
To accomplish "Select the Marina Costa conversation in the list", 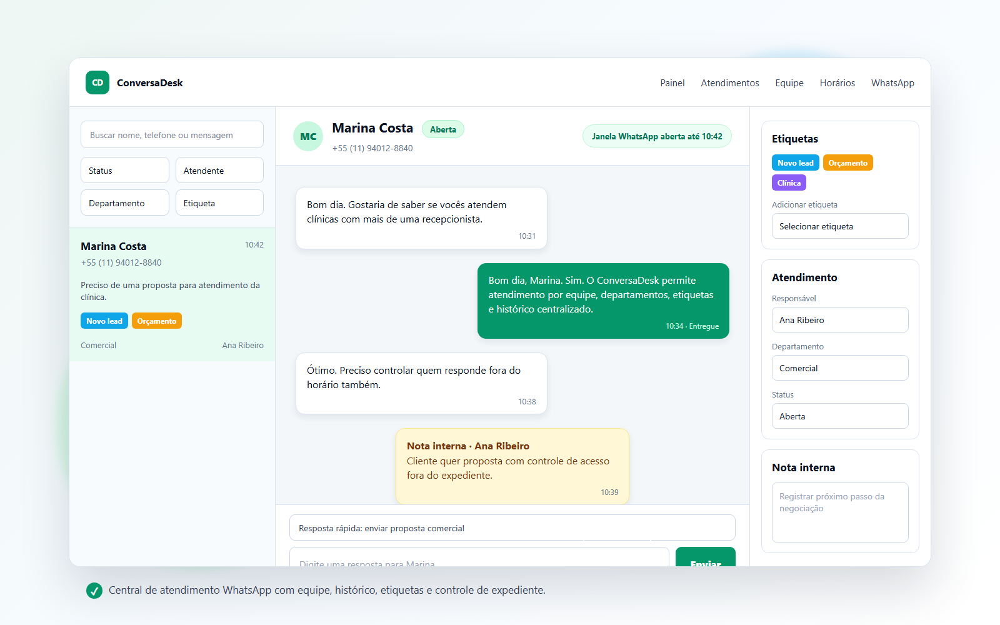I will tap(172, 294).
